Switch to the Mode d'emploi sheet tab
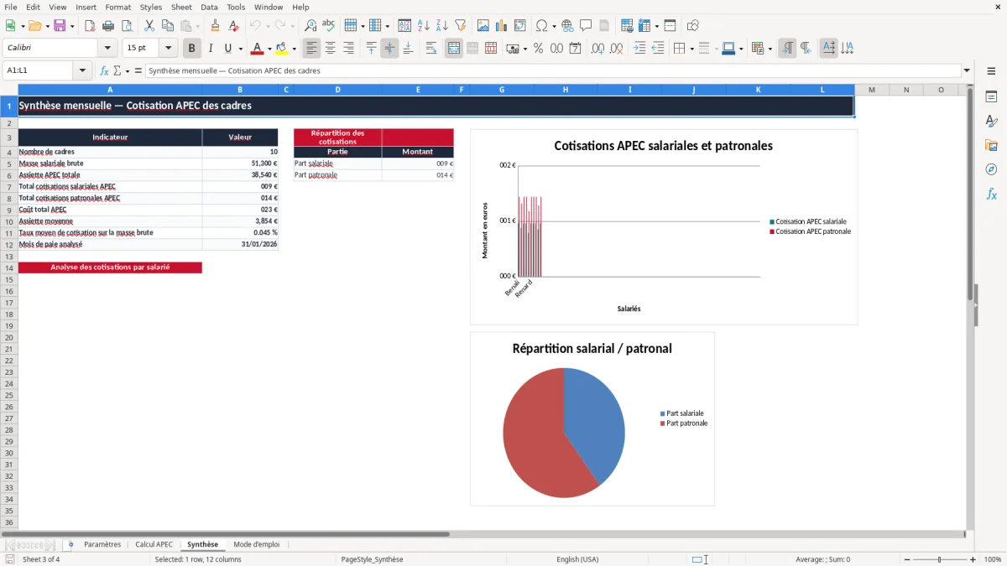 click(x=257, y=544)
